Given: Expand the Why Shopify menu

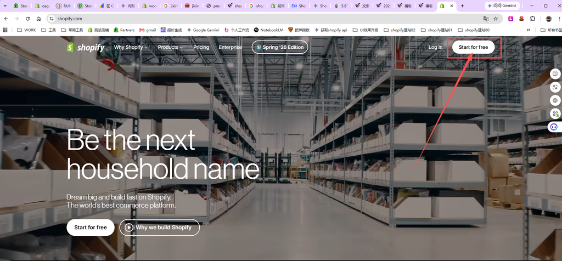Looking at the screenshot, I should (131, 47).
